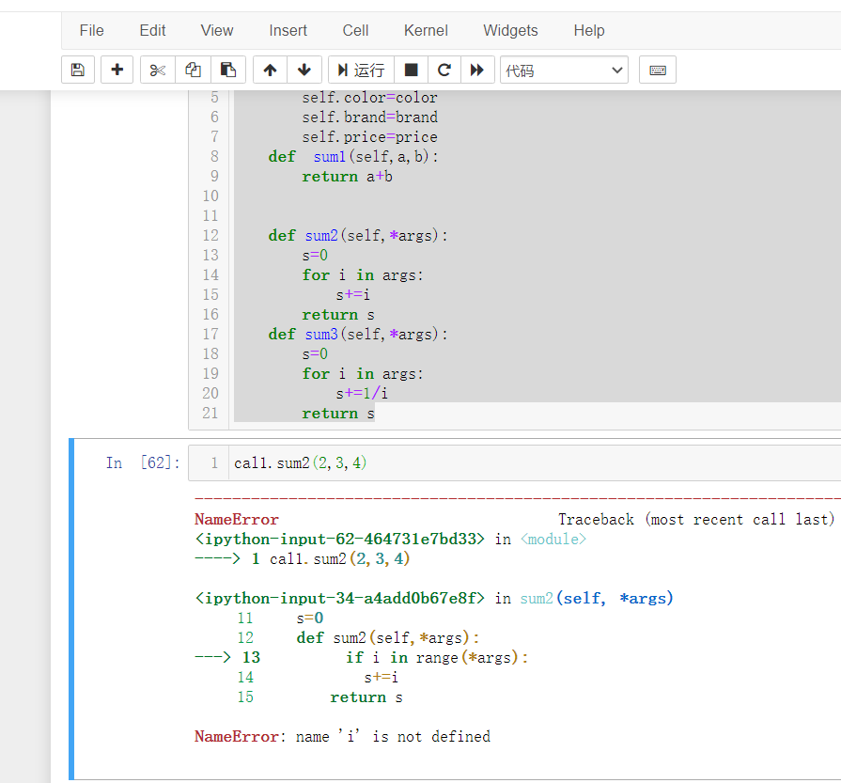The image size is (841, 783).
Task: Click the ipython-input-62-464731e7bd33 traceback reference
Action: click(339, 539)
